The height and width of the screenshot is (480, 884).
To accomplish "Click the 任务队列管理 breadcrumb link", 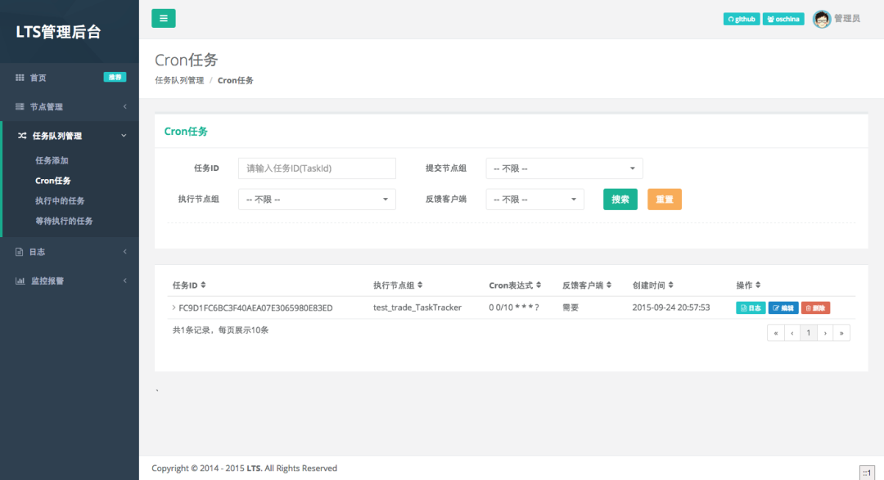I will tap(179, 81).
